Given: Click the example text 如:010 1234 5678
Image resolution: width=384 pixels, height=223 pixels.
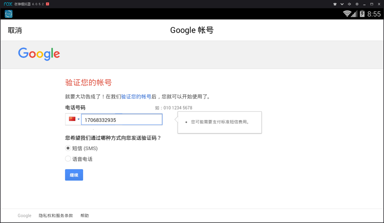Looking at the screenshot, I should [x=174, y=108].
